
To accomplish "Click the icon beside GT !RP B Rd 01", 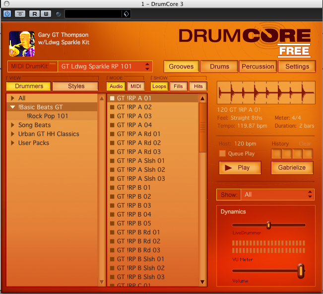I will tap(112, 232).
